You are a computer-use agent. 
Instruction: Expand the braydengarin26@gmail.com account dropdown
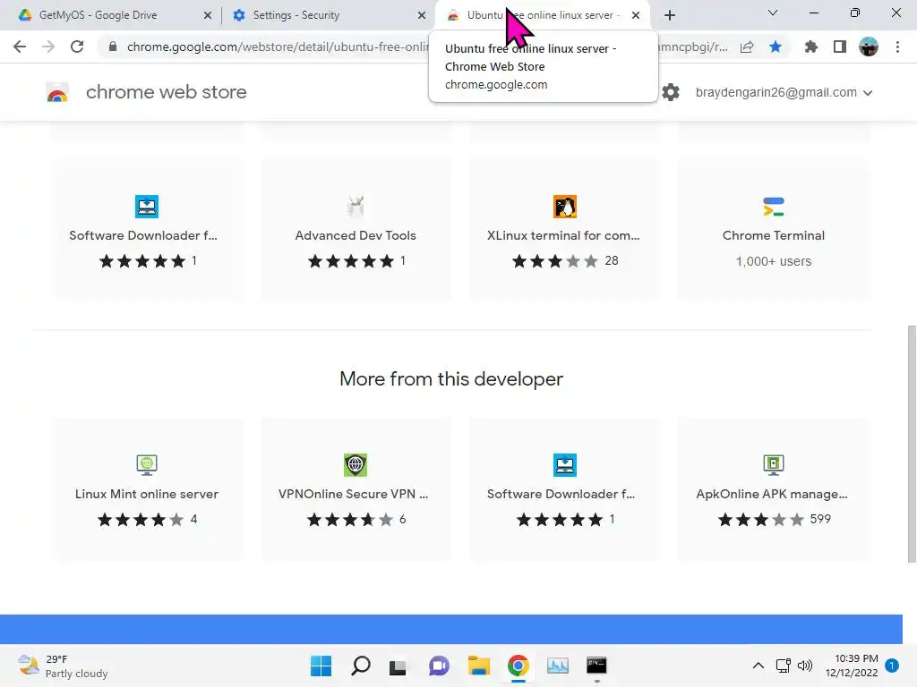click(784, 92)
